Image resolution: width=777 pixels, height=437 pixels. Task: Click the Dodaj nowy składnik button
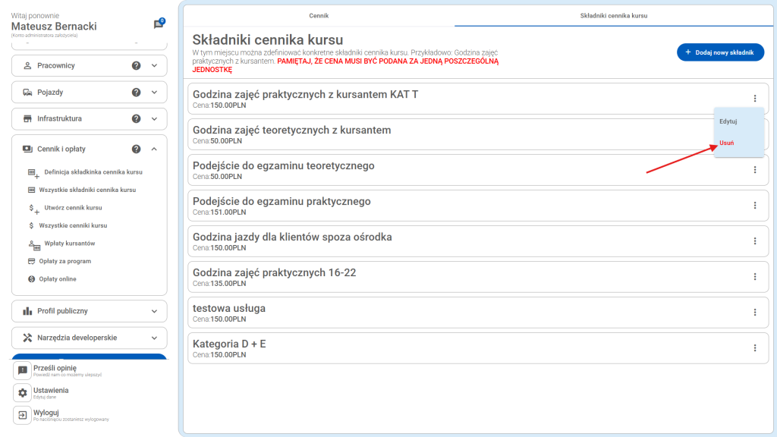[x=720, y=52]
